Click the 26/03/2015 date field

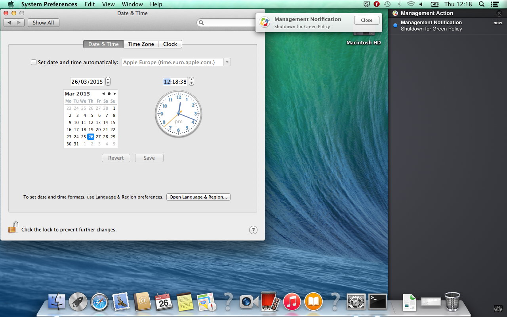pos(87,82)
